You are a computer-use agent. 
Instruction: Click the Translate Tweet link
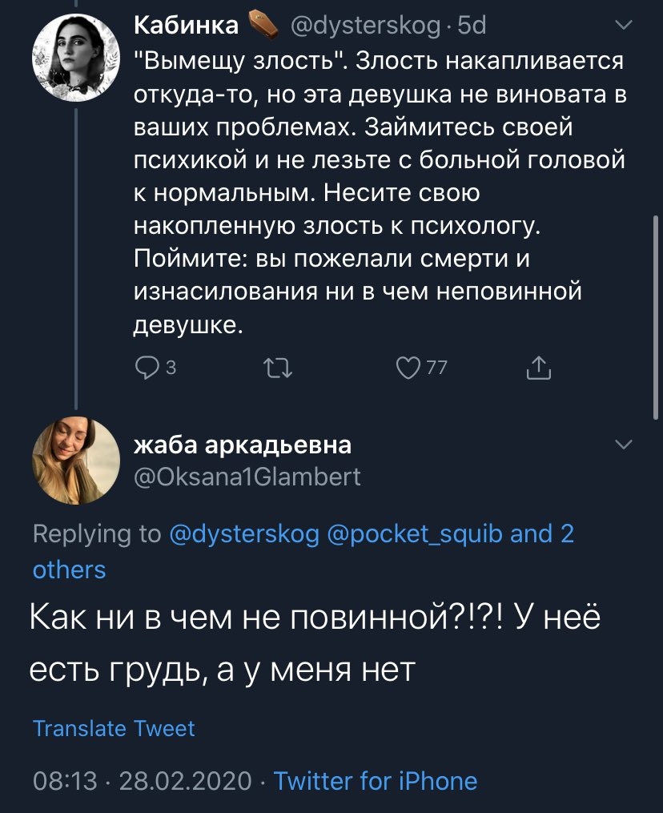pos(114,728)
